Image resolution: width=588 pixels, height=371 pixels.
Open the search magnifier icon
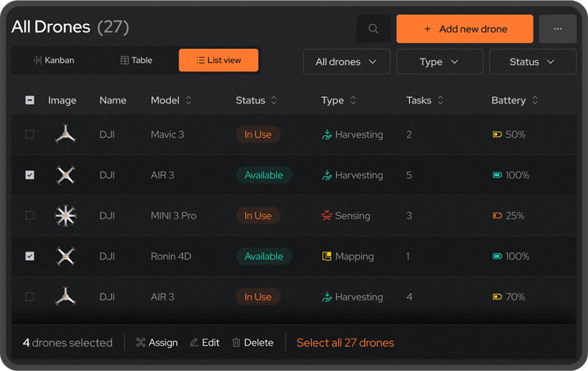373,29
